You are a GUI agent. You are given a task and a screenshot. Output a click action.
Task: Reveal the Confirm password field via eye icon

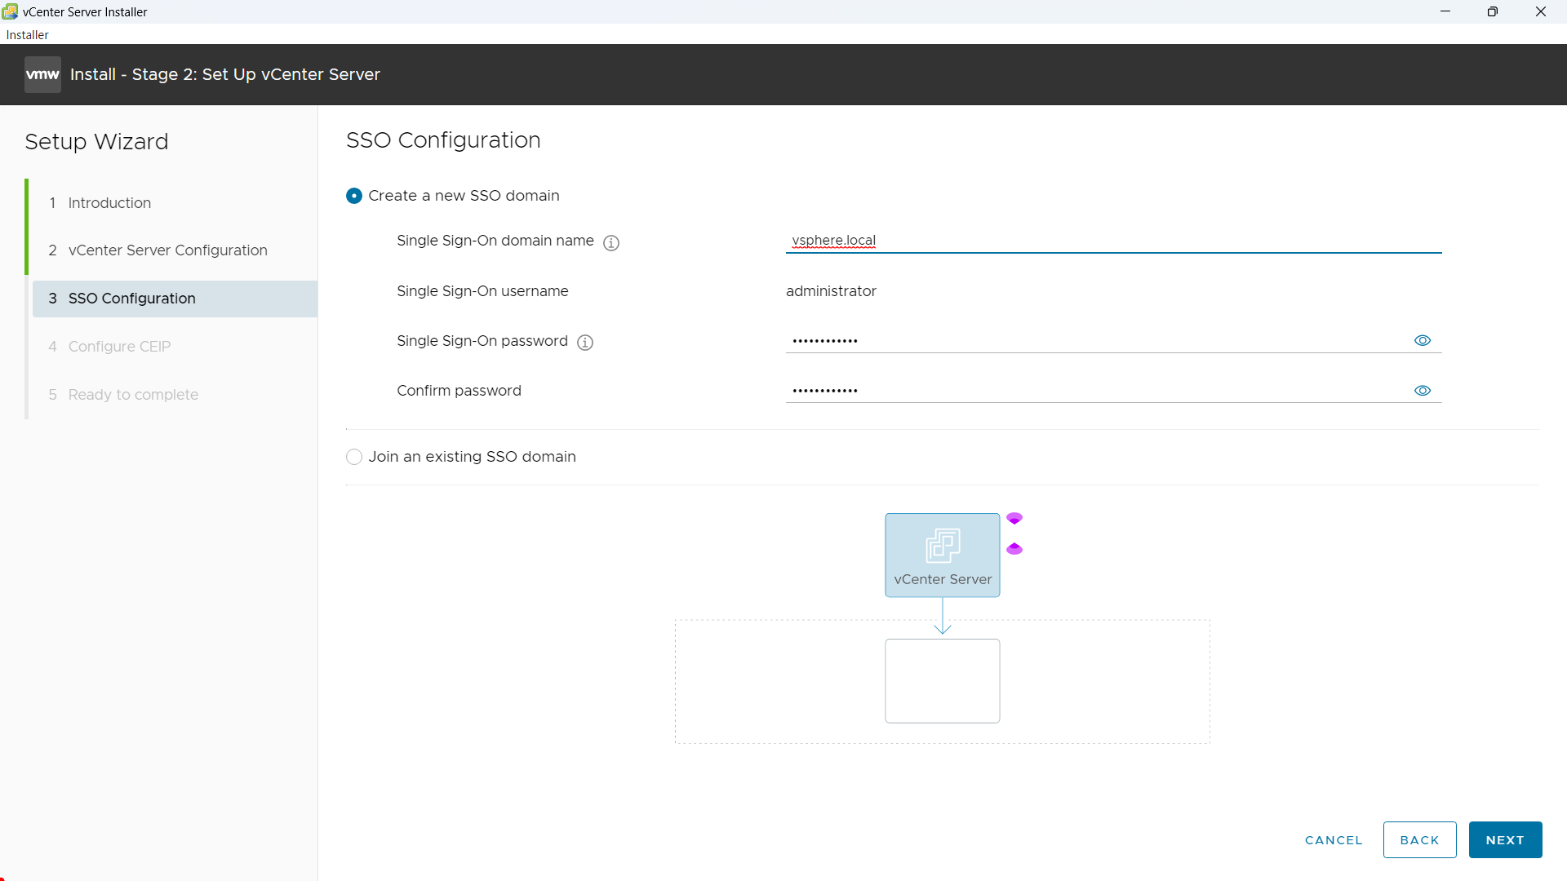(1422, 391)
